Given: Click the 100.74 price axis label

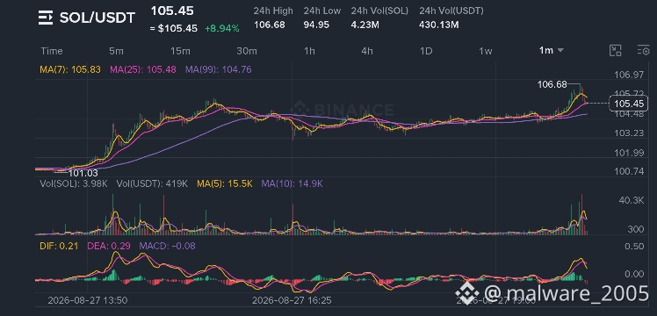Looking at the screenshot, I should click(x=629, y=171).
